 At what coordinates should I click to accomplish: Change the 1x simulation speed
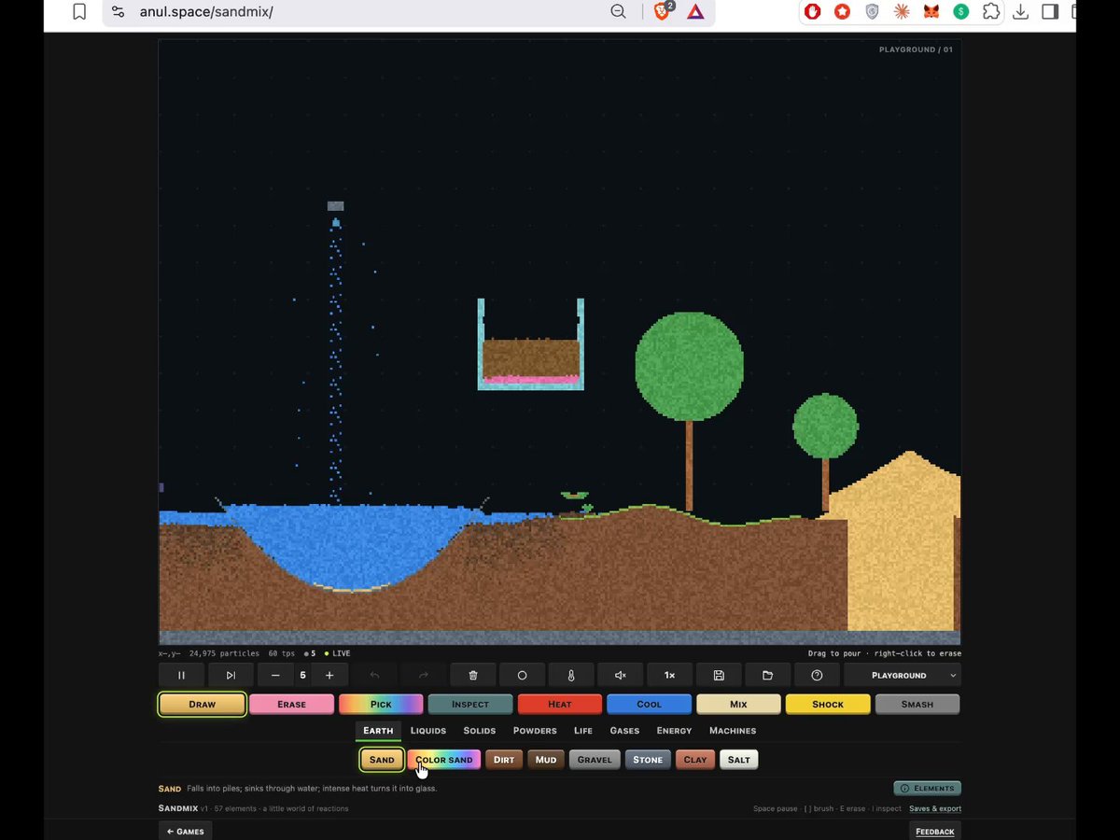click(669, 675)
